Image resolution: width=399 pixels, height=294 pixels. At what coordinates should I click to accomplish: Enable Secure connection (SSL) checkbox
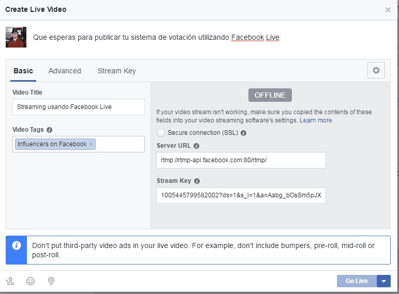pyautogui.click(x=161, y=133)
